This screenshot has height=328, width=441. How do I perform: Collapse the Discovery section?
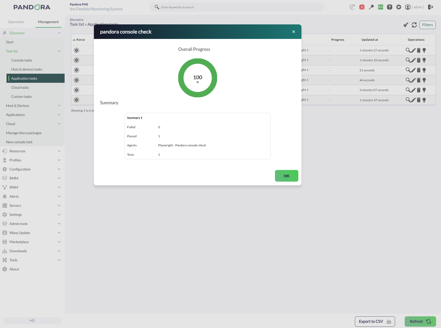(59, 33)
